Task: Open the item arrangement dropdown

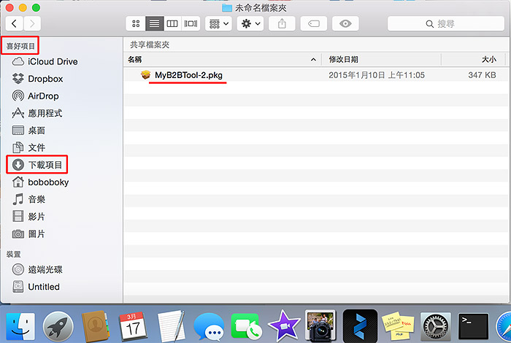Action: [219, 23]
